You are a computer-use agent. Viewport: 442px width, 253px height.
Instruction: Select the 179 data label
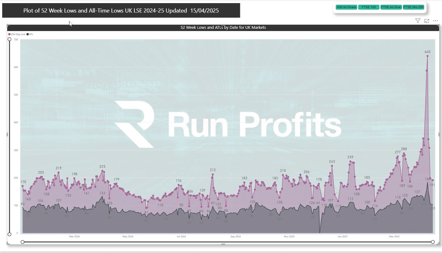click(116, 180)
